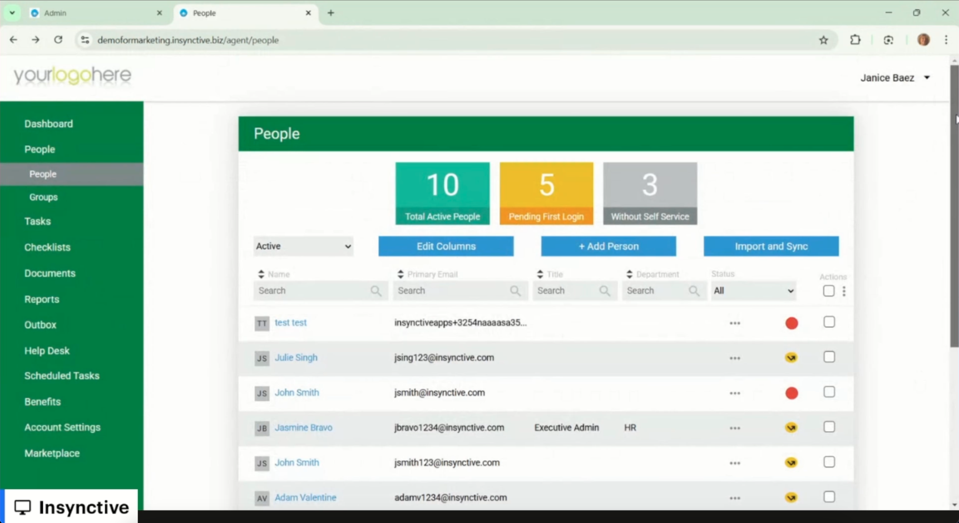This screenshot has width=959, height=523.
Task: Open new tab with plus icon
Action: pos(331,13)
